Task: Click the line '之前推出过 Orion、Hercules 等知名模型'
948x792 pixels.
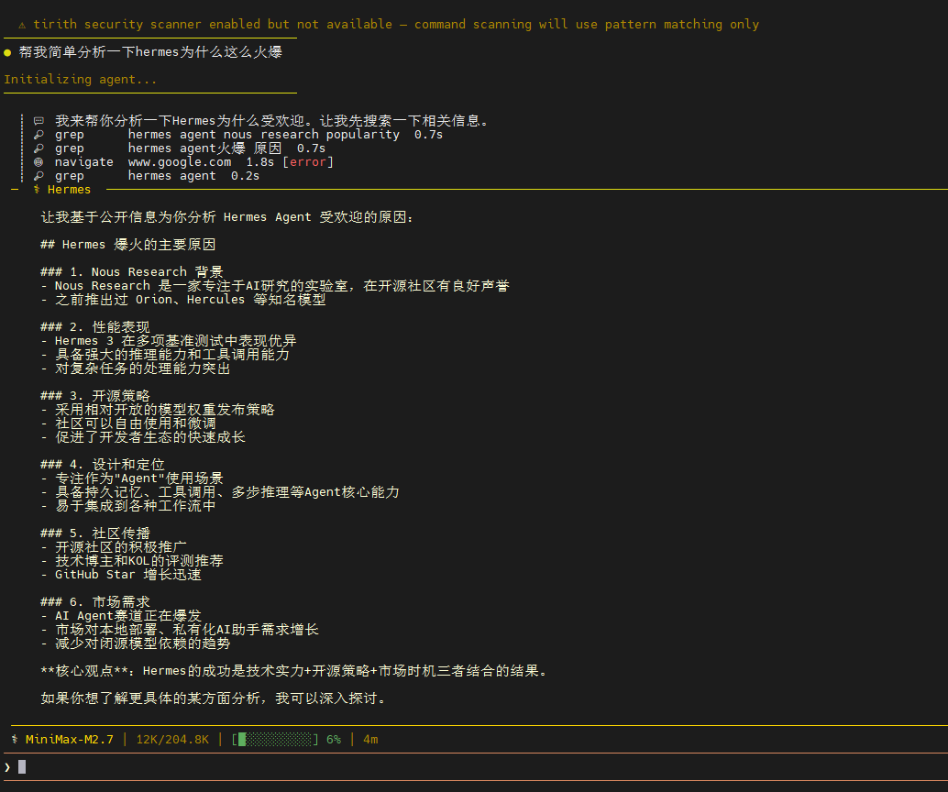Action: [x=191, y=300]
